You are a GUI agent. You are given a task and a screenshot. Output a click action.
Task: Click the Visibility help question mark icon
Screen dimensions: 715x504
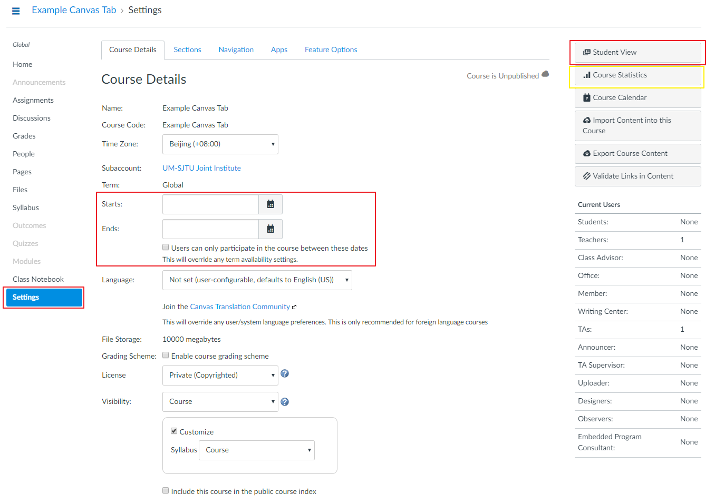[x=285, y=402]
